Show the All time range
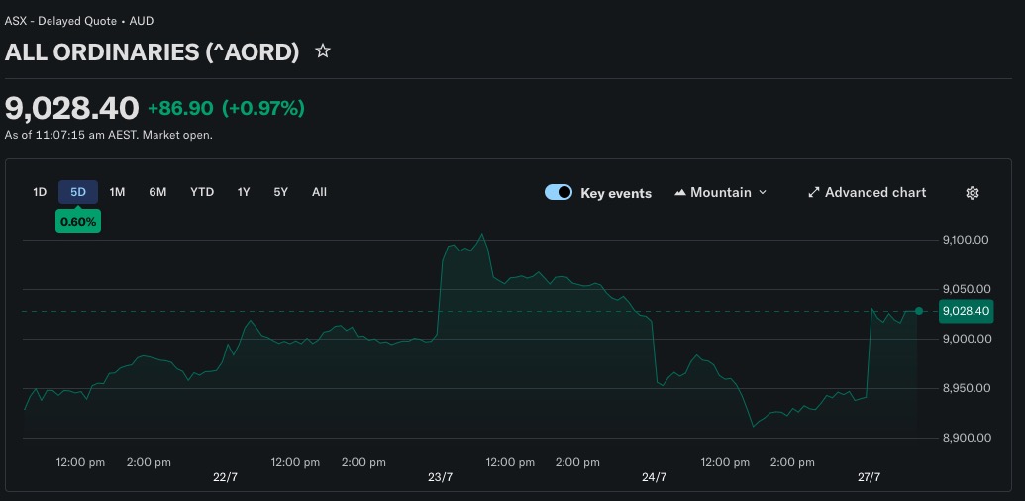This screenshot has height=501, width=1025. pyautogui.click(x=319, y=192)
